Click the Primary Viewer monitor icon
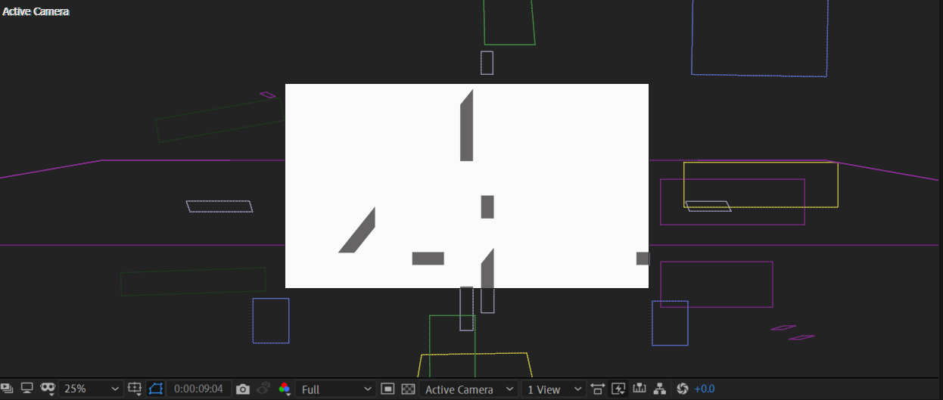Viewport: 943px width, 400px height. pyautogui.click(x=27, y=389)
